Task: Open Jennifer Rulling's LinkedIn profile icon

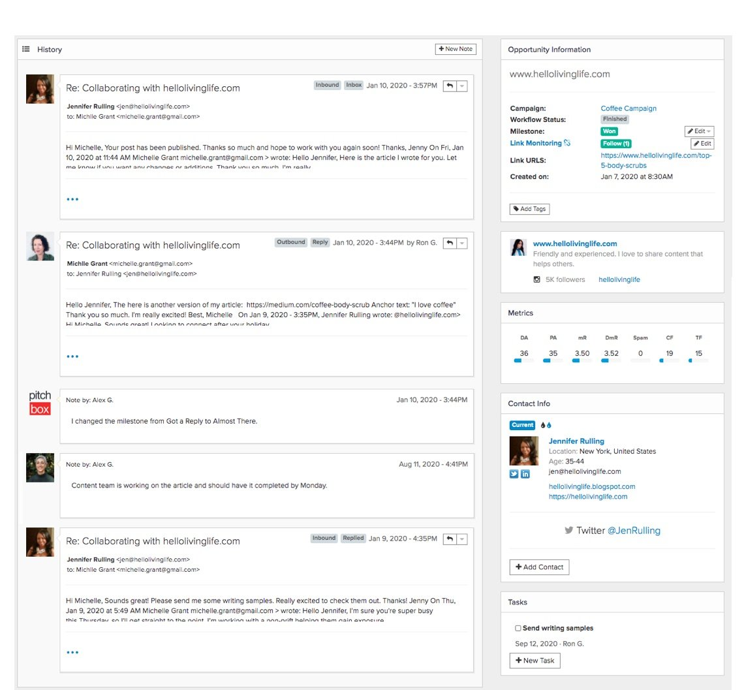Action: coord(525,474)
